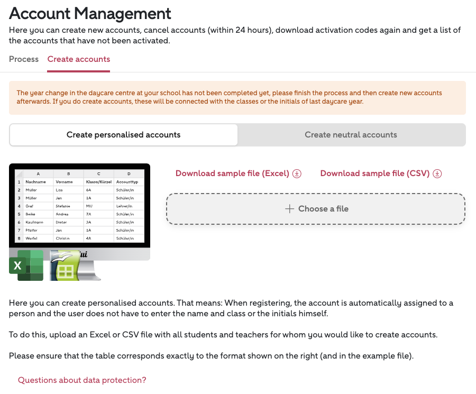Viewport: 476px width, 394px height.
Task: Open the Download sample file (Excel) link
Action: (232, 173)
